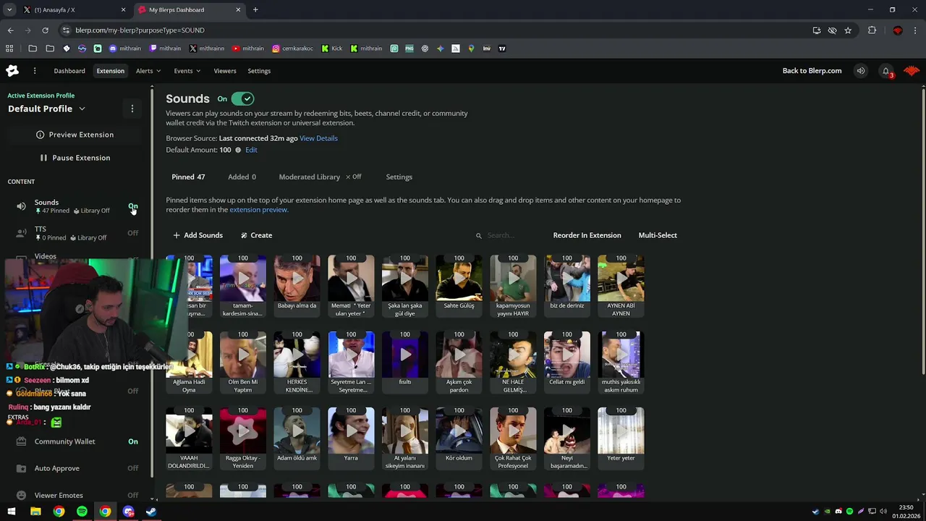
Task: Open the Dashboard nav item
Action: [x=69, y=71]
